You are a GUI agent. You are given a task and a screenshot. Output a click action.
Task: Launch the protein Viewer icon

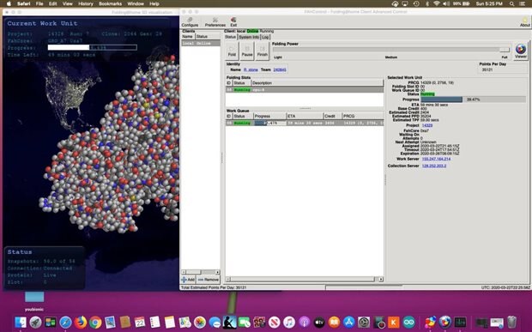coord(521,51)
